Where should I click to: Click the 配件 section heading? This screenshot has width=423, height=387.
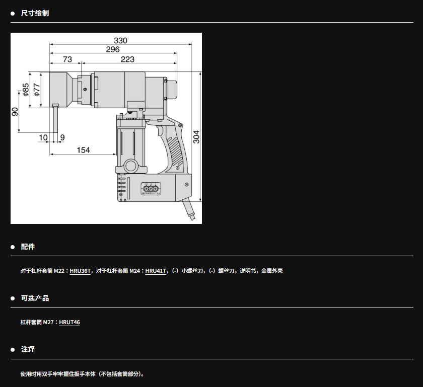pos(28,247)
